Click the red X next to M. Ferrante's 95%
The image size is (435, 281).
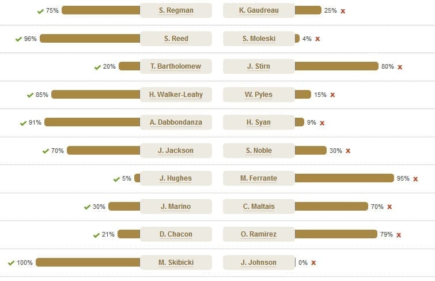click(415, 179)
